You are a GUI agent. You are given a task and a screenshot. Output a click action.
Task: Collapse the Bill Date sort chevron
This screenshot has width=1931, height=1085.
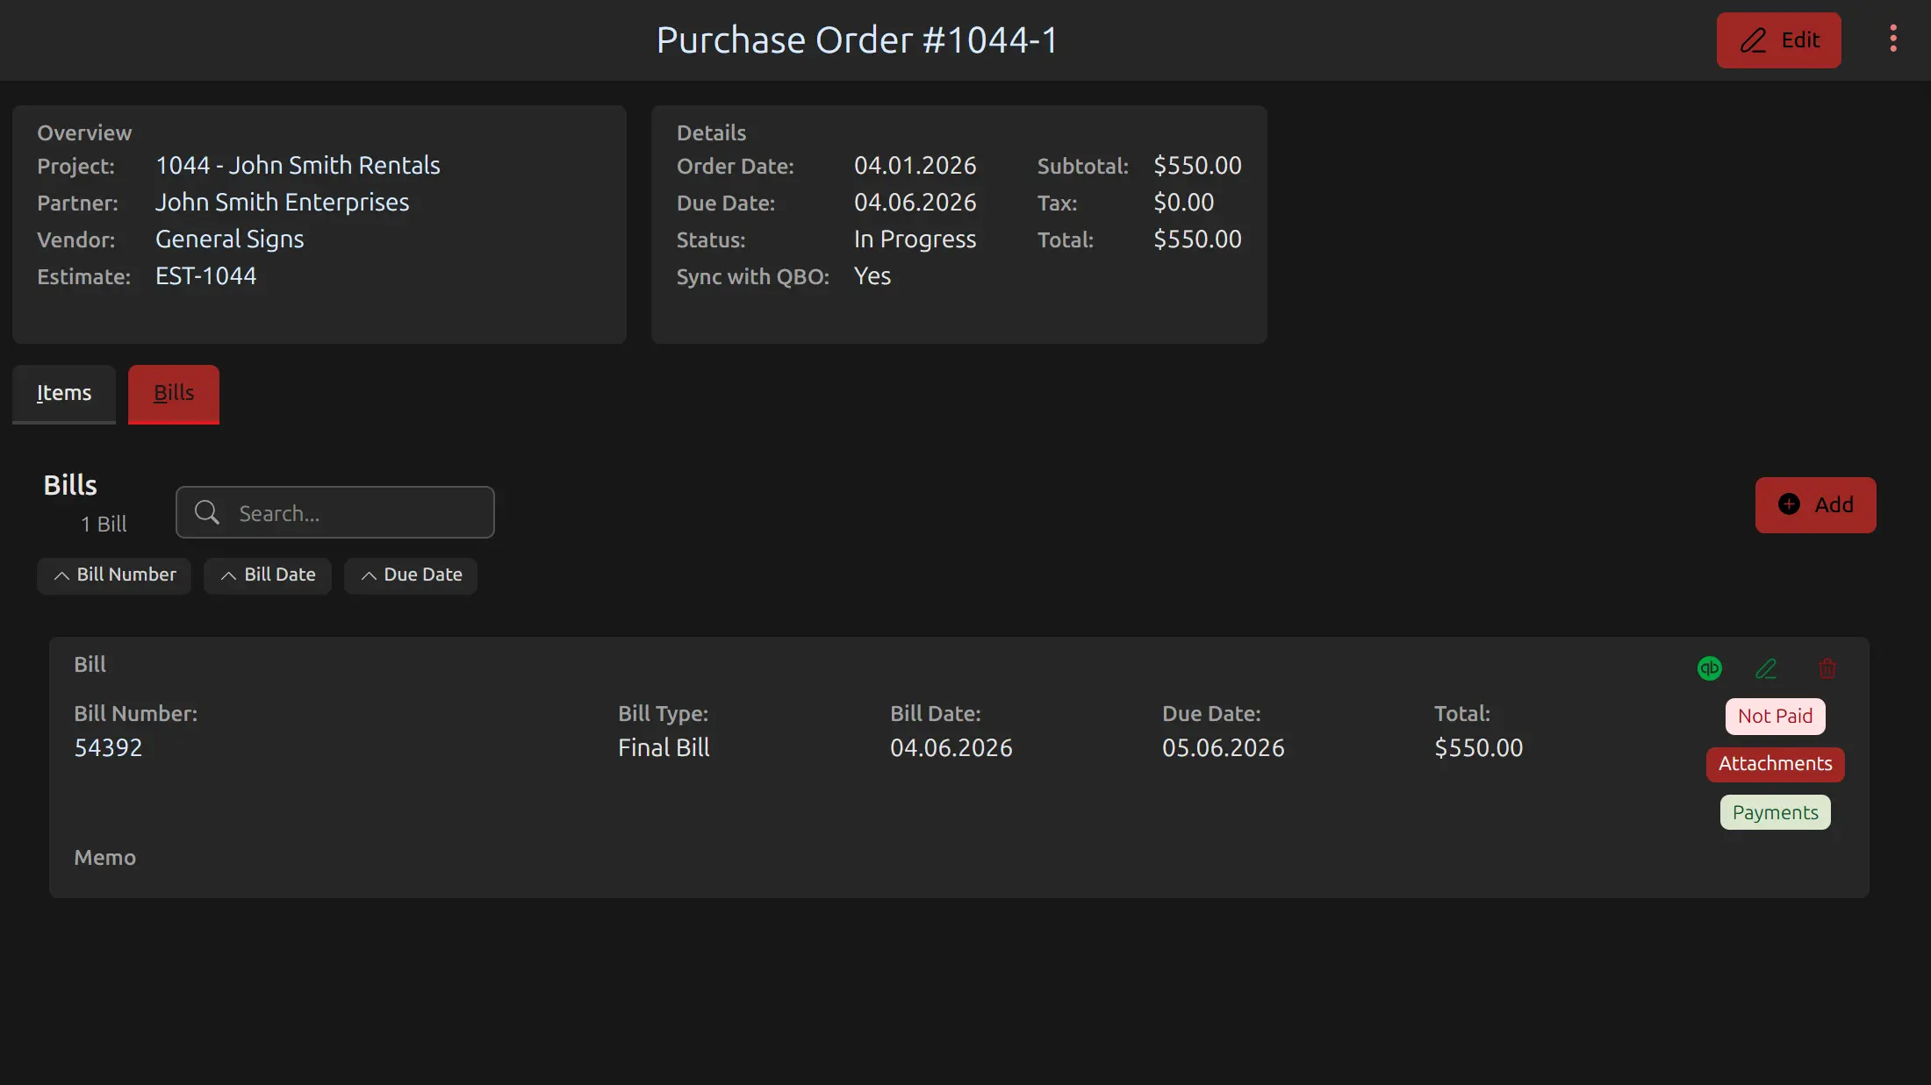pyautogui.click(x=228, y=575)
